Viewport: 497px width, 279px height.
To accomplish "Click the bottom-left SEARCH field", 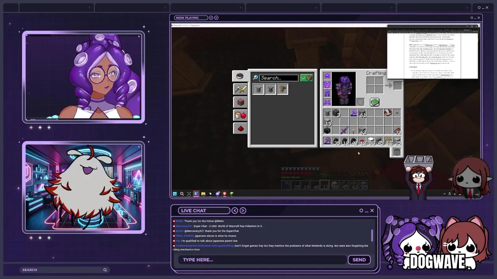I will 64,270.
